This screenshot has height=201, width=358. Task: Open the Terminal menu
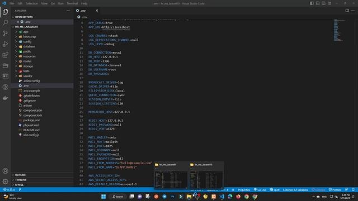[72, 3]
